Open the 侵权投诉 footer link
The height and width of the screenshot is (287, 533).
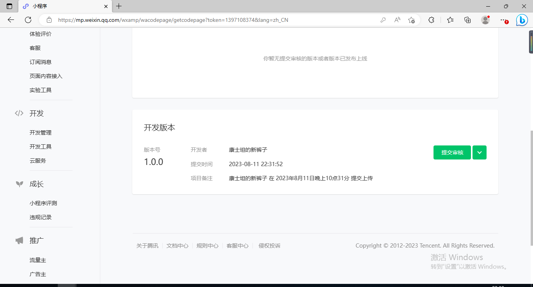point(270,246)
